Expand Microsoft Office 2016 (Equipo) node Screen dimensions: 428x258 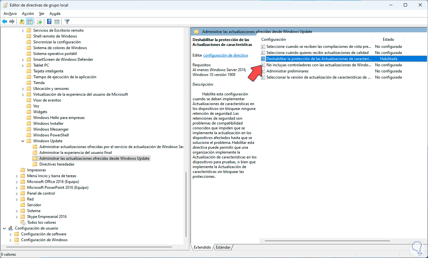pos(16,182)
